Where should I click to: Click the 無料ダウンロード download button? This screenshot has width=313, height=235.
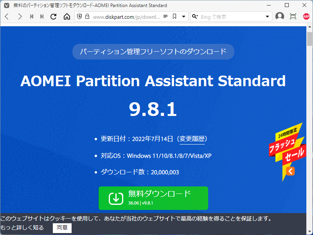pos(153,198)
